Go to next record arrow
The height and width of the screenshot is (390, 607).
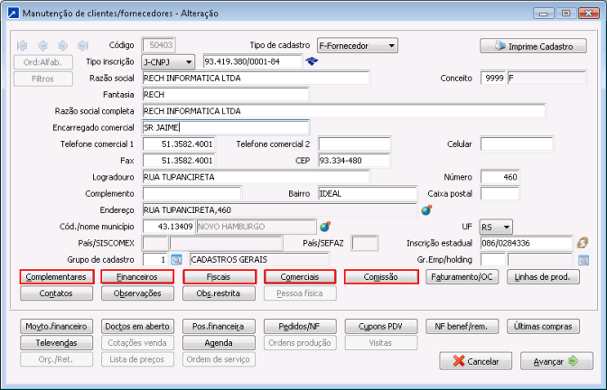coord(62,46)
